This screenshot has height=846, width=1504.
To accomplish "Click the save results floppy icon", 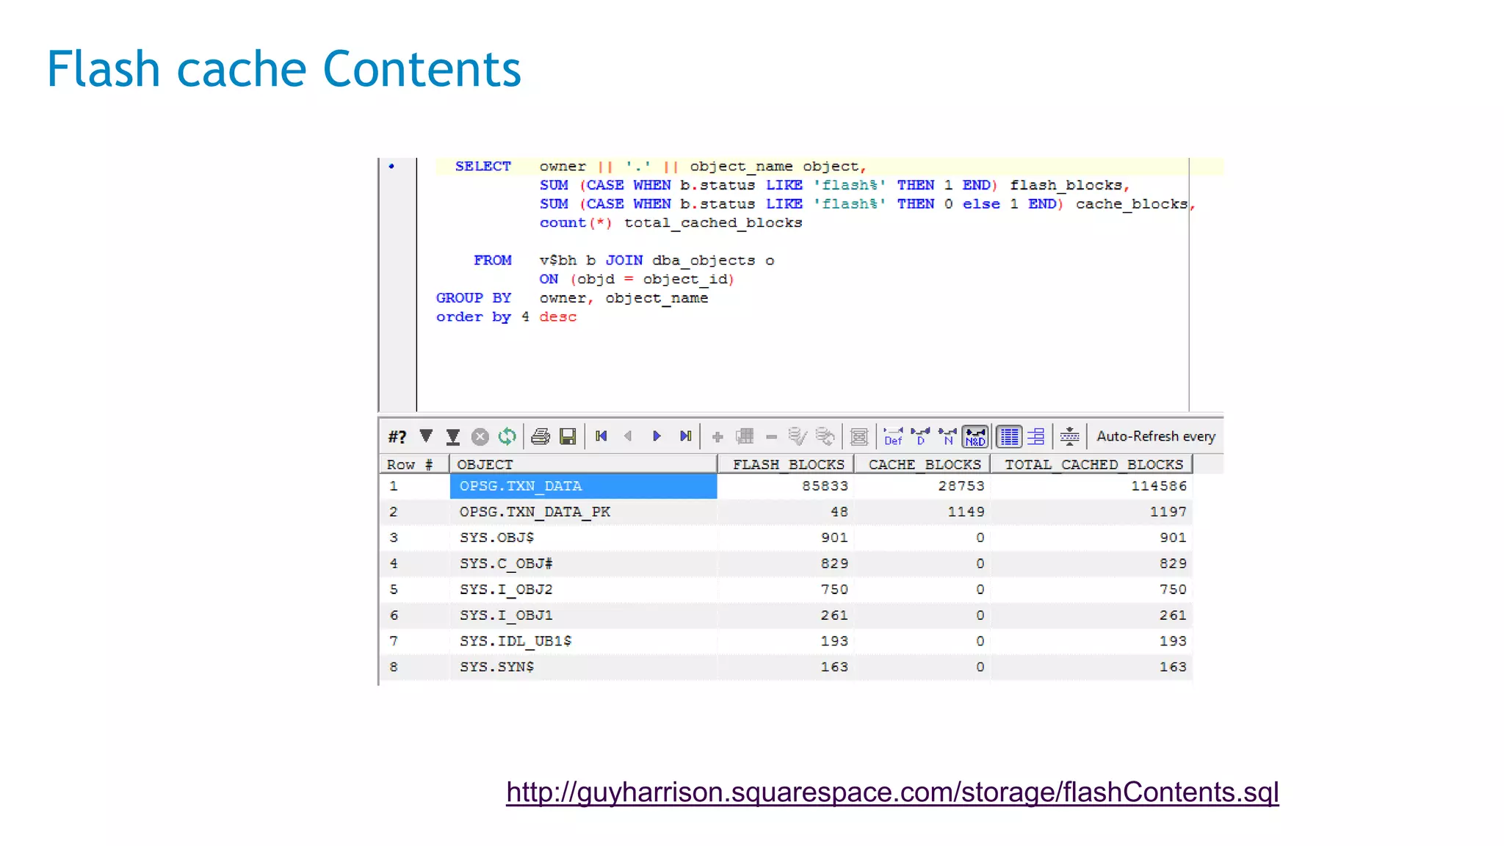I will pyautogui.click(x=568, y=437).
